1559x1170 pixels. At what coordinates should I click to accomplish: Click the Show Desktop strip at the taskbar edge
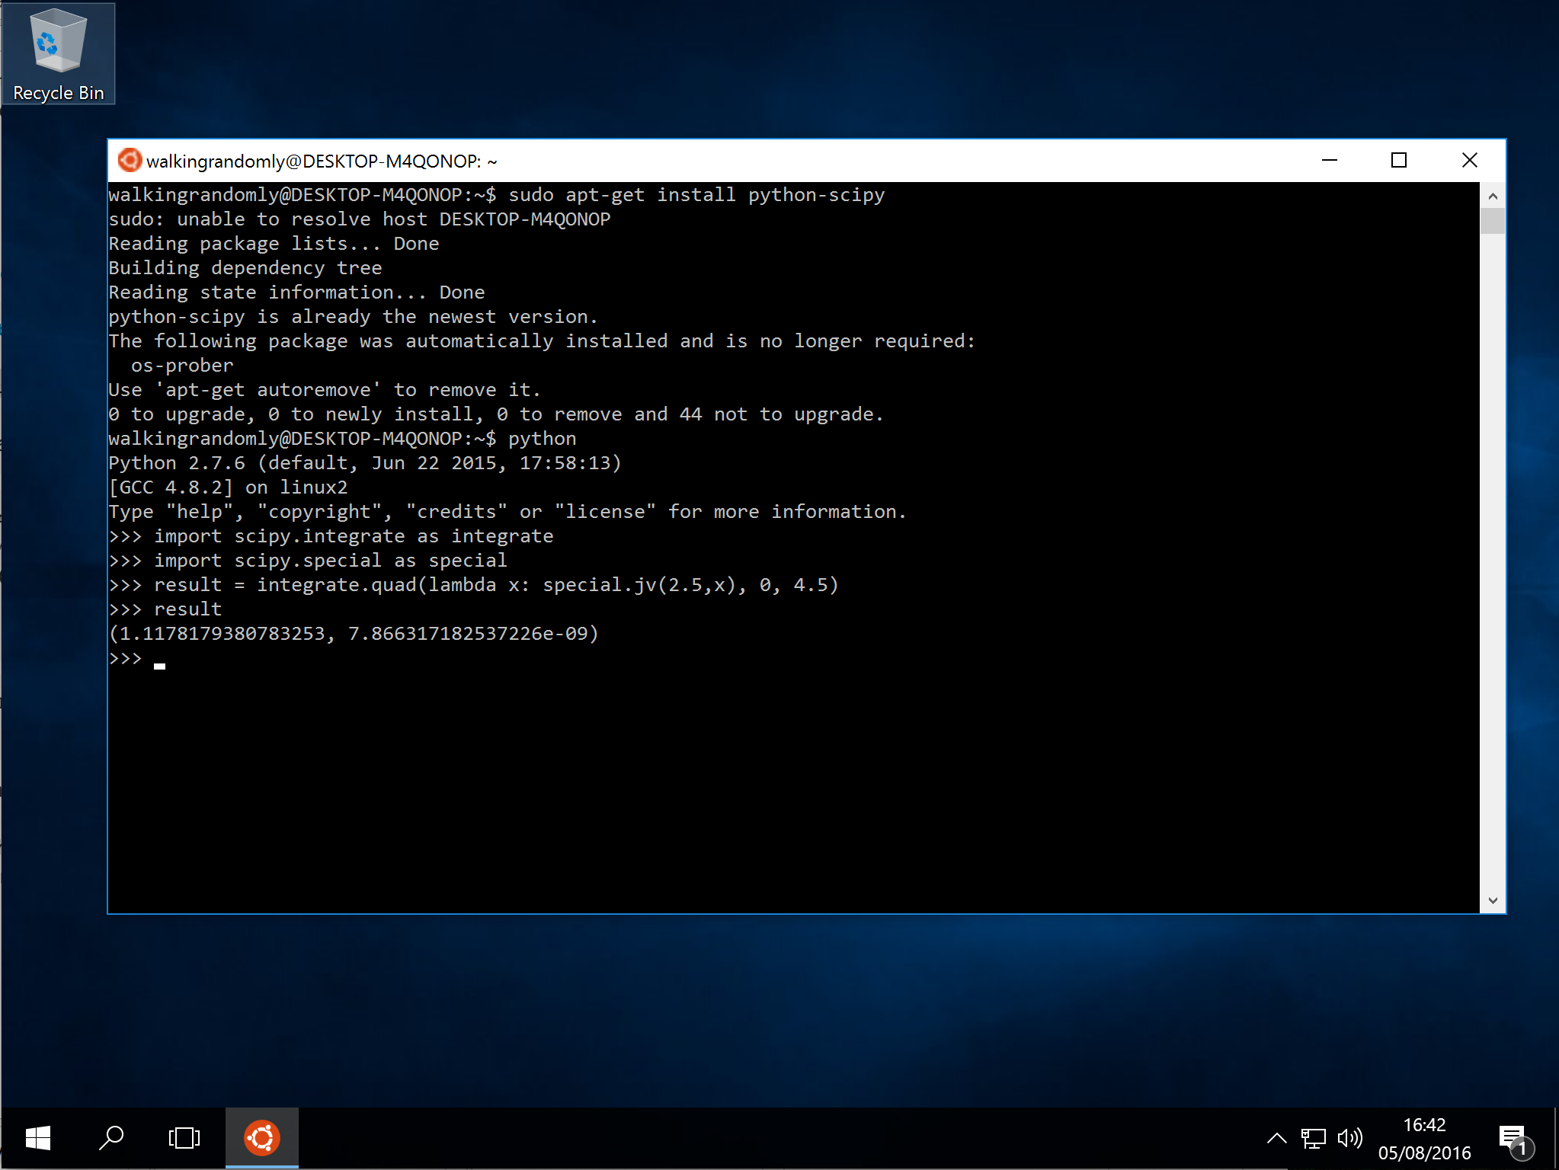tap(1555, 1138)
